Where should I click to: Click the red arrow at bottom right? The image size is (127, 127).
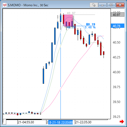pyautogui.click(x=122, y=122)
